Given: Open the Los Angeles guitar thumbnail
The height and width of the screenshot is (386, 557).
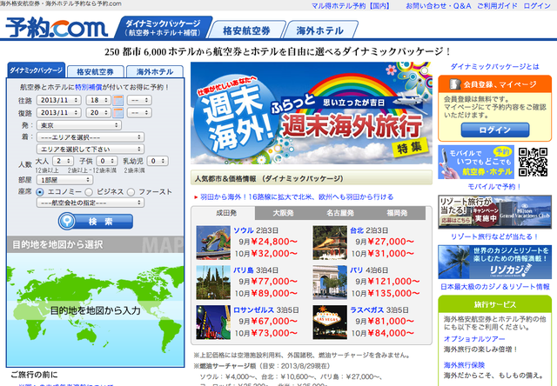Looking at the screenshot, I should (x=213, y=323).
